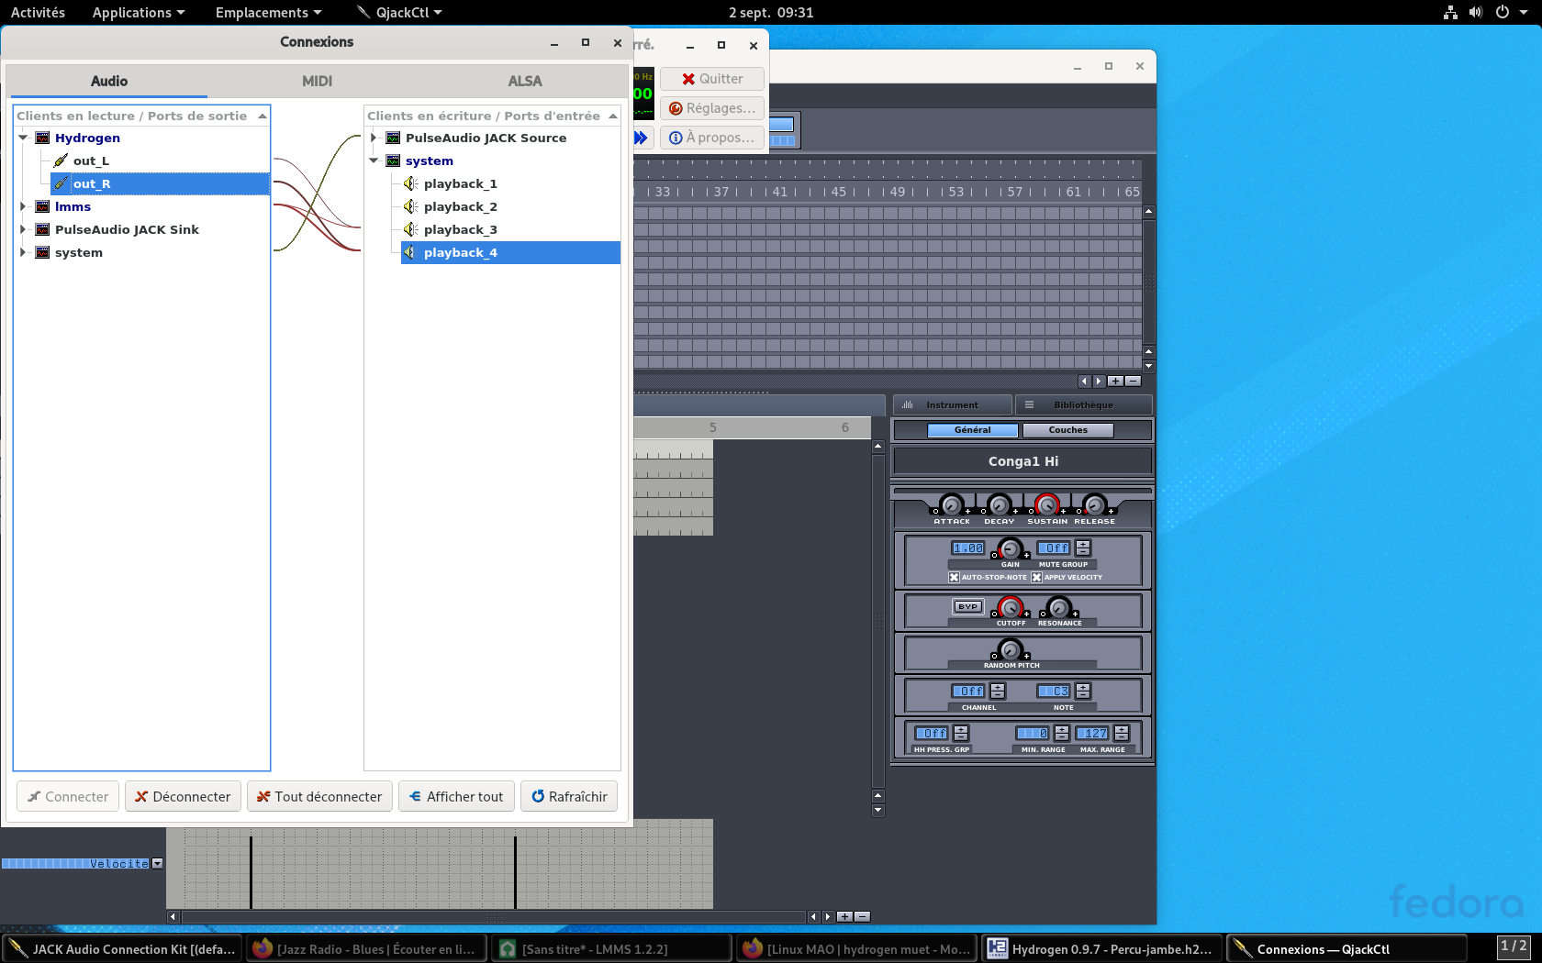This screenshot has width=1542, height=963.
Task: Open the system volume icon
Action: (1475, 12)
